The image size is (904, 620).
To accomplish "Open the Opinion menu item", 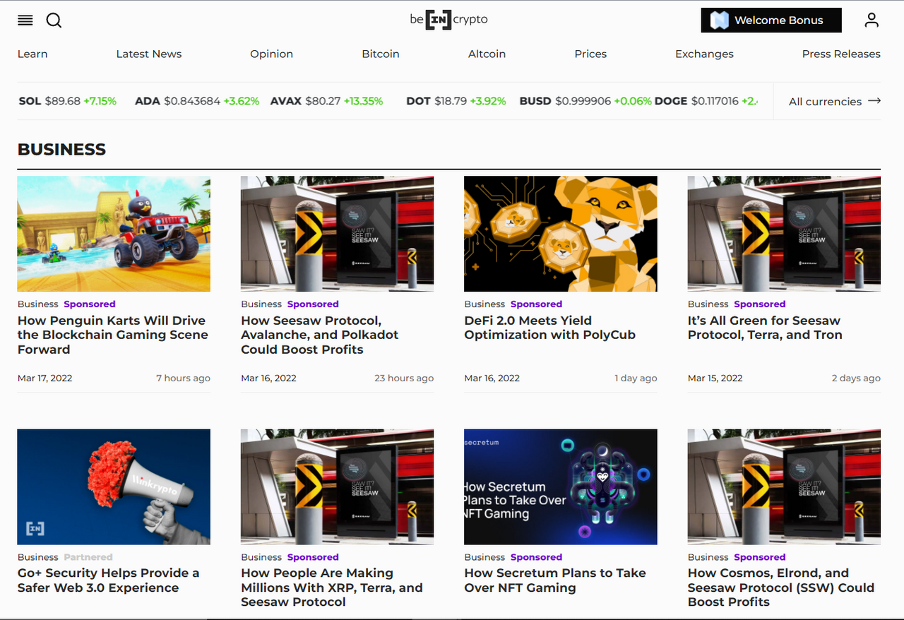I will (271, 54).
